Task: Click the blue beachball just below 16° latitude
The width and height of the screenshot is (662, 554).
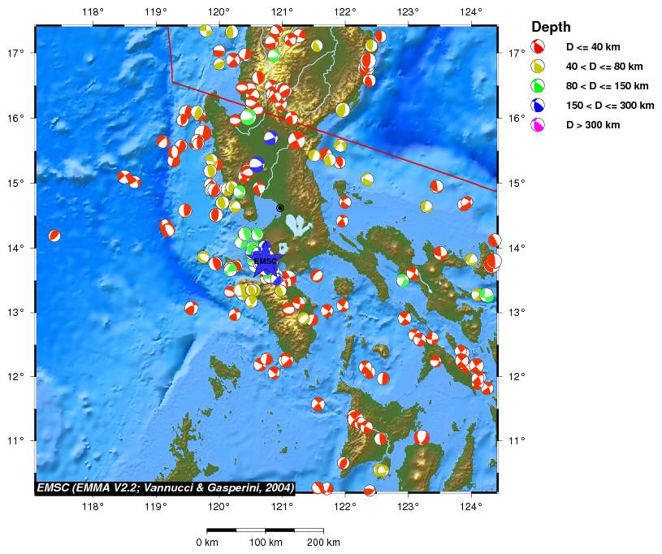Action: [x=270, y=136]
